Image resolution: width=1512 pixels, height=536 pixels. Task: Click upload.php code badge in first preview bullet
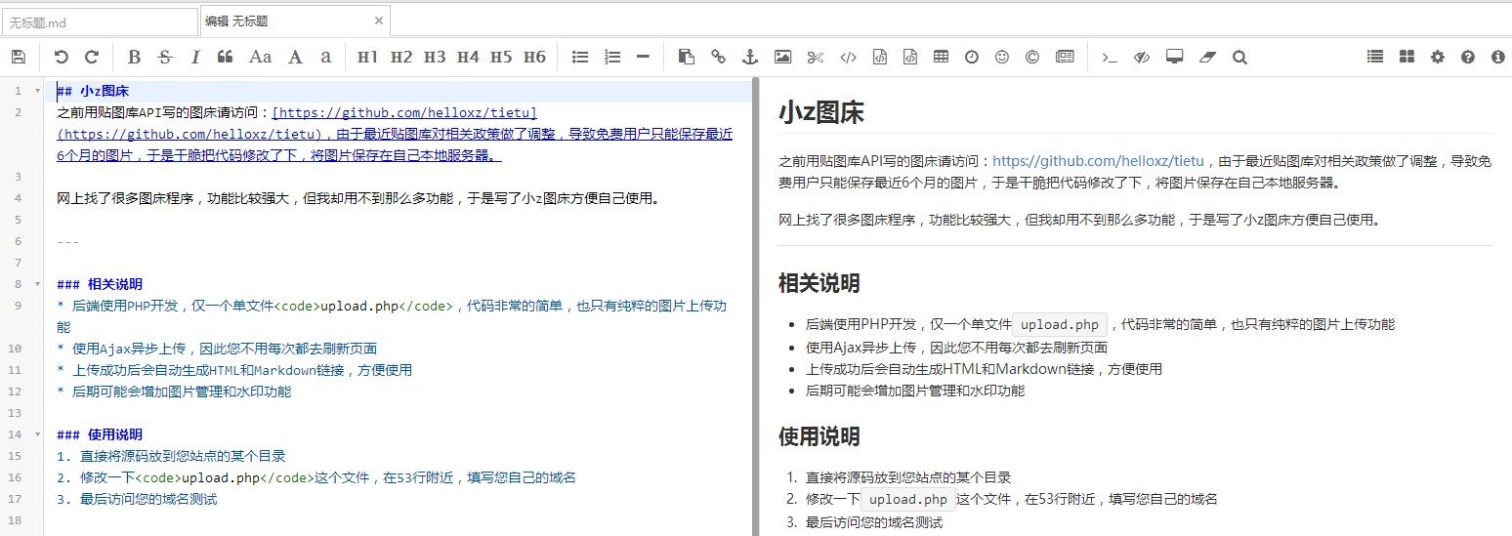point(1060,325)
